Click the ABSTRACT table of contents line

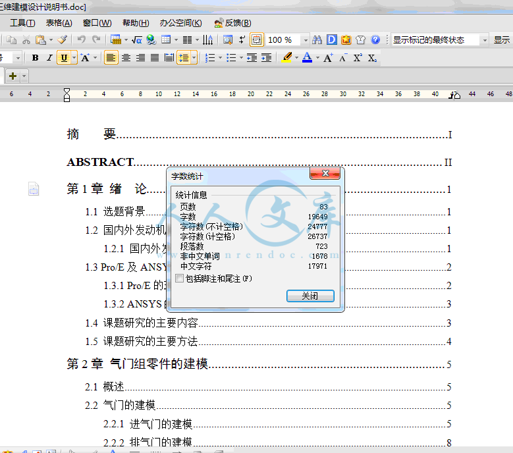259,162
